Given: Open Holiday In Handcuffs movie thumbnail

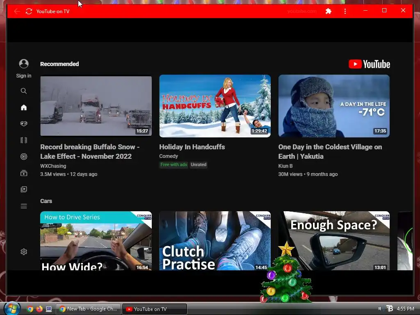Looking at the screenshot, I should [215, 106].
